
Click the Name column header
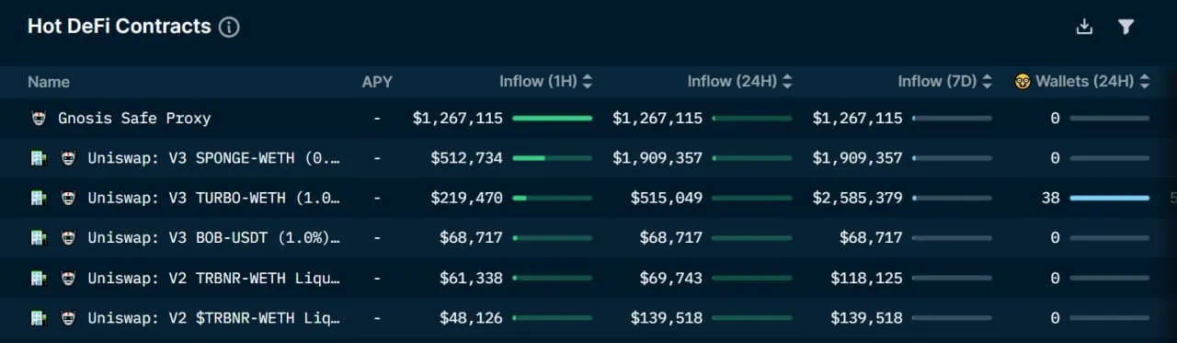click(x=49, y=81)
